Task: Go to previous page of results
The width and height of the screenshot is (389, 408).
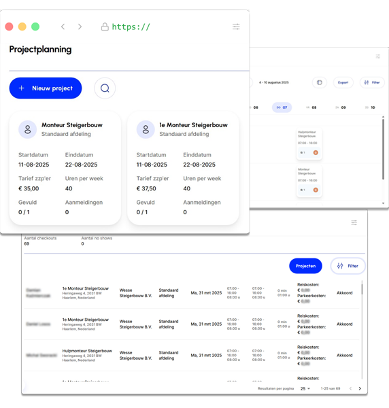Action: 350,388
